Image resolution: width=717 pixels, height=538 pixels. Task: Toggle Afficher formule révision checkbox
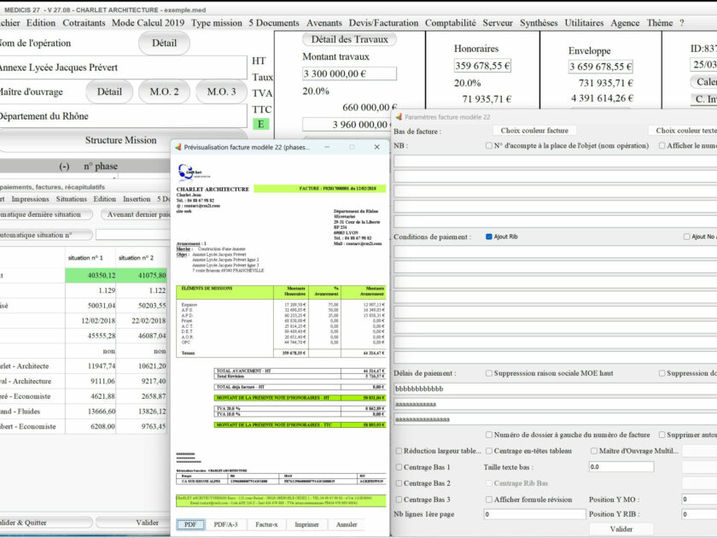click(x=489, y=500)
